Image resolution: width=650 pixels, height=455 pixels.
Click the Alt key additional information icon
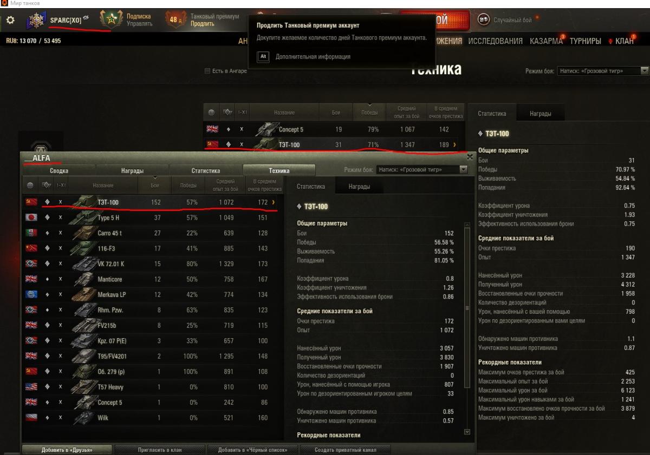tap(263, 56)
